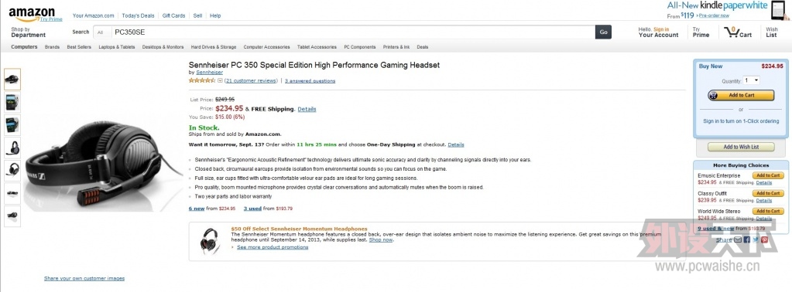The height and width of the screenshot is (292, 792).
Task: Click Add to Wish List button
Action: coord(741,147)
